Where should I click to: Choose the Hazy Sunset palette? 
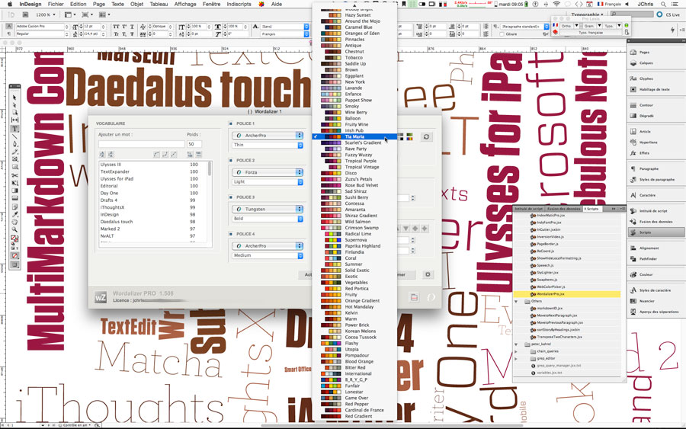[x=355, y=15]
